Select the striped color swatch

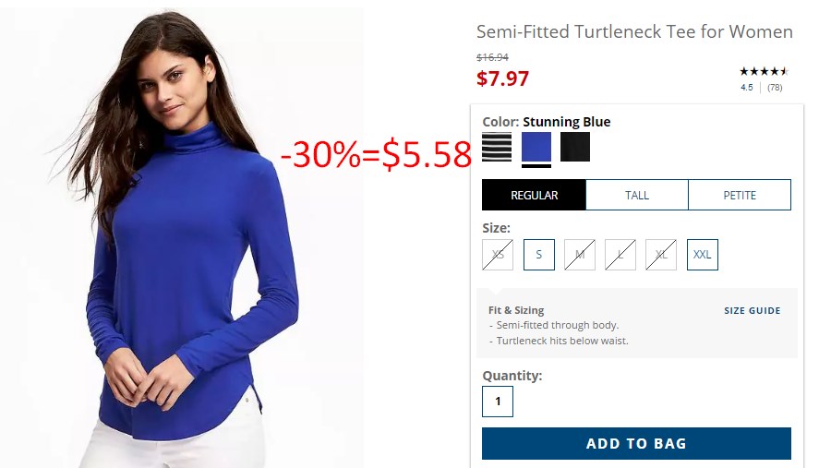point(497,147)
